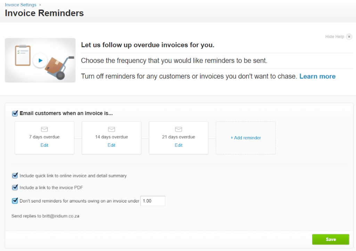
Task: Click the envelope icon for 14 days overdue
Action: point(111,129)
